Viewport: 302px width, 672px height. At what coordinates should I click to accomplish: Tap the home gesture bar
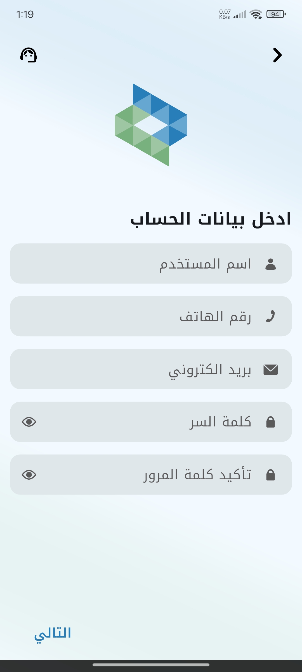click(151, 665)
